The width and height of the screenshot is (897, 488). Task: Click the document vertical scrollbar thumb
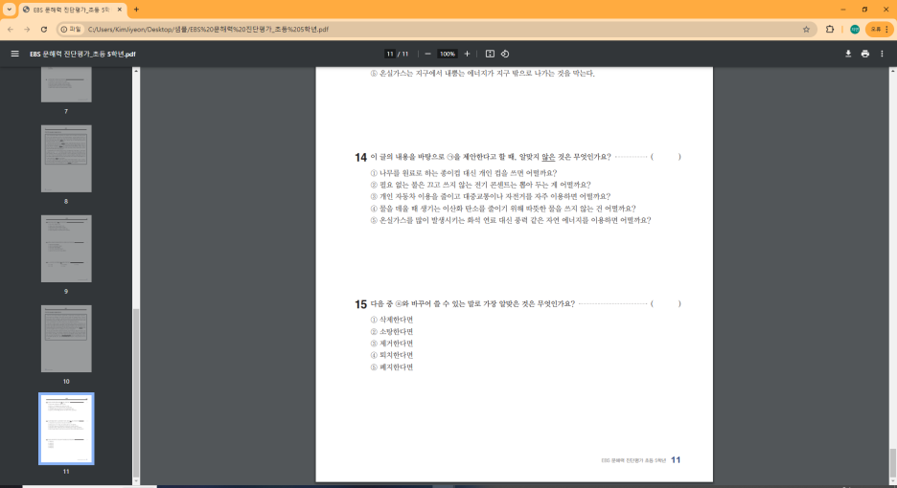(x=892, y=465)
